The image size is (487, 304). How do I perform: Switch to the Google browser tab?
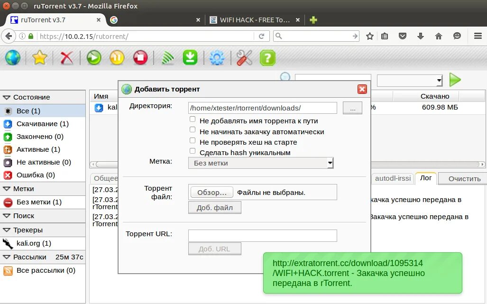(155, 20)
